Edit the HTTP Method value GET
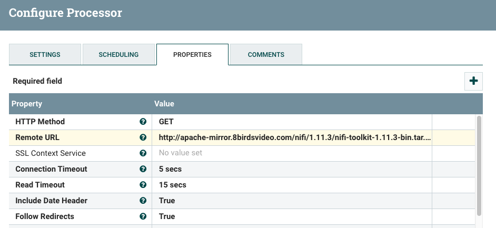496x228 pixels. 292,122
